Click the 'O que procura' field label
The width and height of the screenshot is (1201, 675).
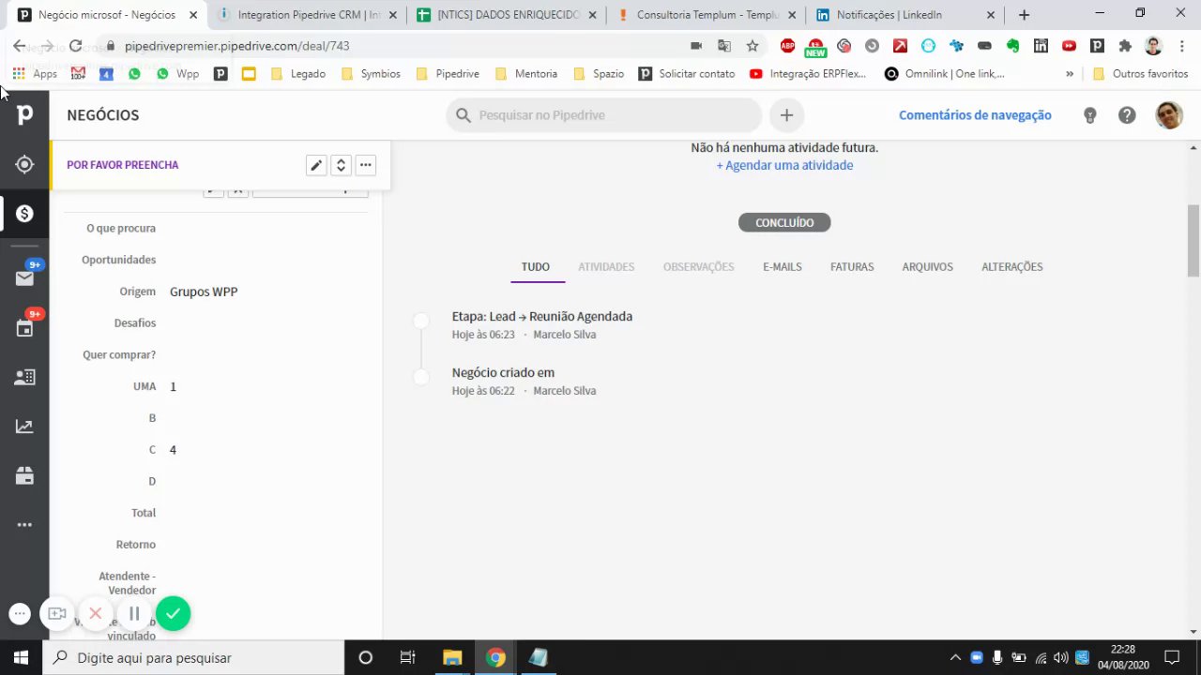(121, 228)
